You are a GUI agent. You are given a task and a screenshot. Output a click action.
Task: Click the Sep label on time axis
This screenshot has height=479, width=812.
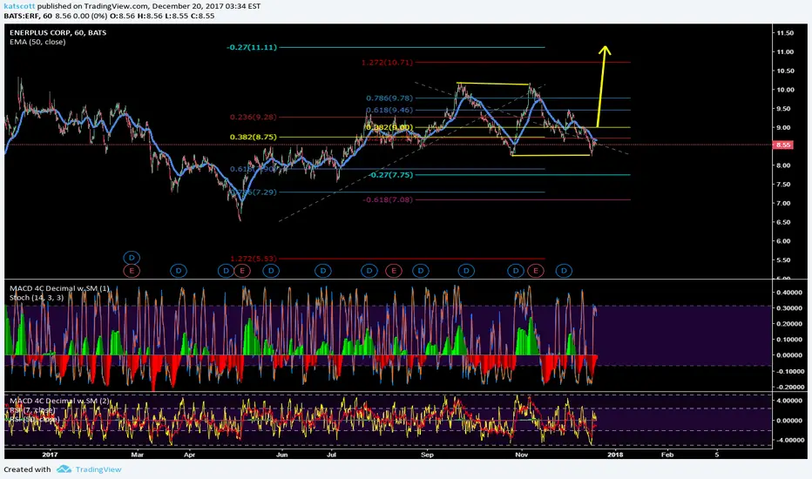pos(427,455)
